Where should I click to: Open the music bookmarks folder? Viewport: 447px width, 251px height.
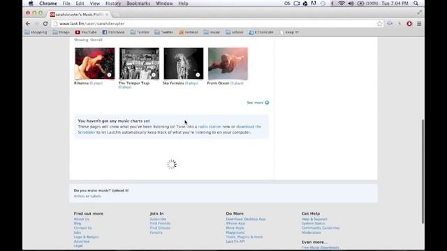pos(212,32)
